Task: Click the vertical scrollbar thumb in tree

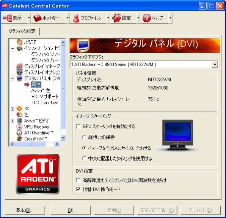Action: click(x=63, y=87)
